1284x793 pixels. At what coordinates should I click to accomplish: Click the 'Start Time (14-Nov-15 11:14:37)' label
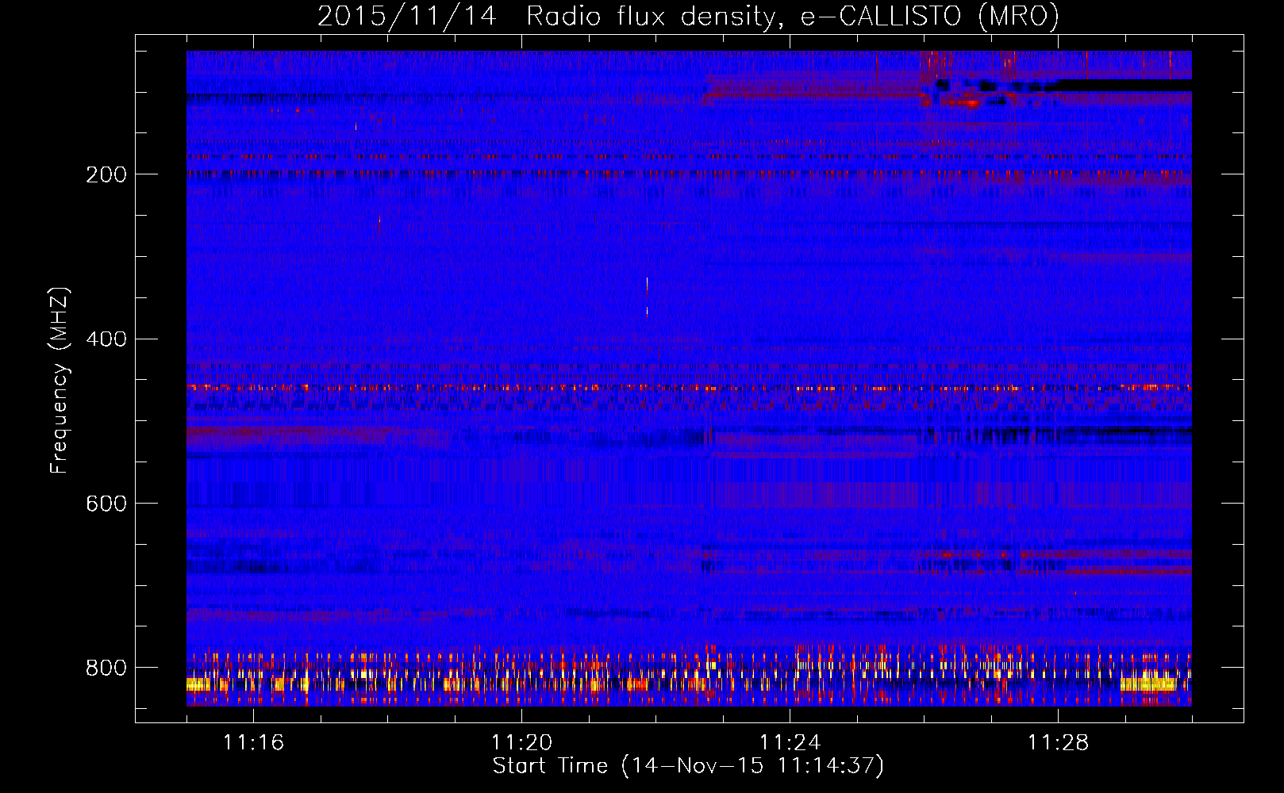coord(688,766)
